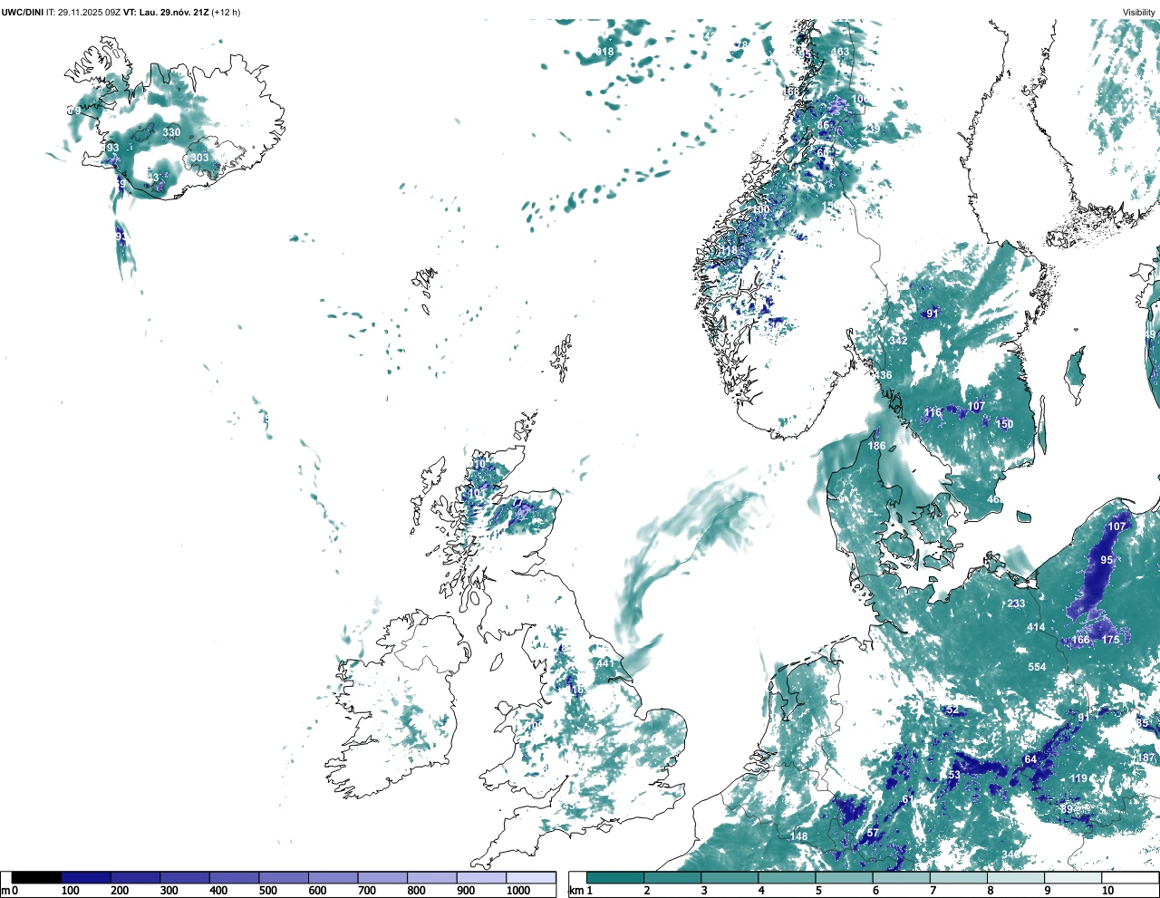Click the '233' value over northern Germany

click(x=1016, y=603)
